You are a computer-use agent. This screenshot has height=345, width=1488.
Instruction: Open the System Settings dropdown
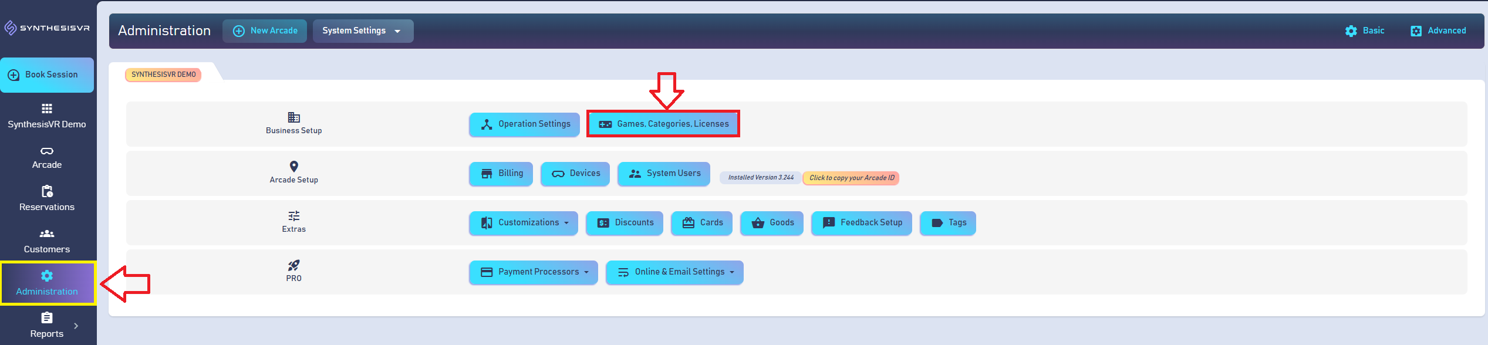363,31
